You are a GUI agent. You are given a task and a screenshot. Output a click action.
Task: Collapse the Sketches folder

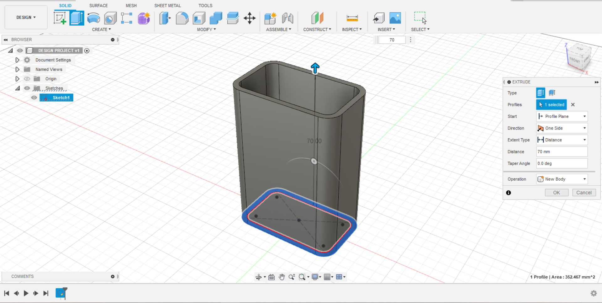(x=18, y=88)
